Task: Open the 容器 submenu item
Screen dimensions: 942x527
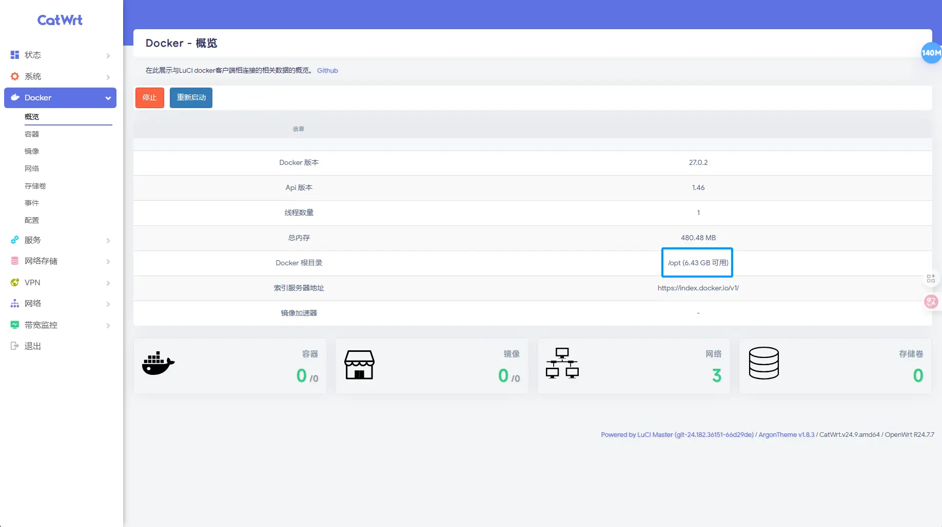Action: (32, 134)
